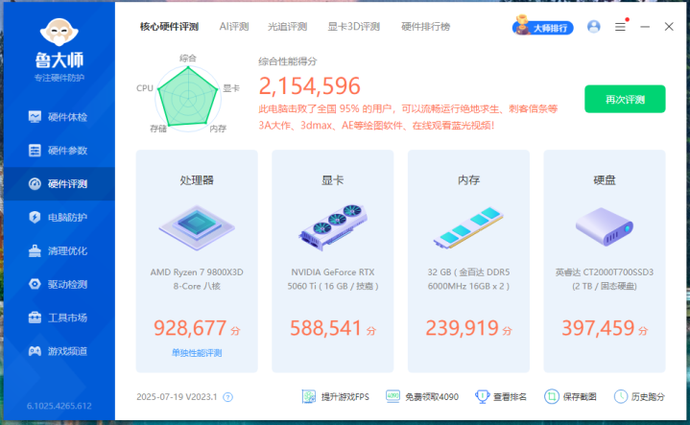Screen dimensions: 690x425
Task: Click 提升游戏FPS link
Action: tap(336, 397)
